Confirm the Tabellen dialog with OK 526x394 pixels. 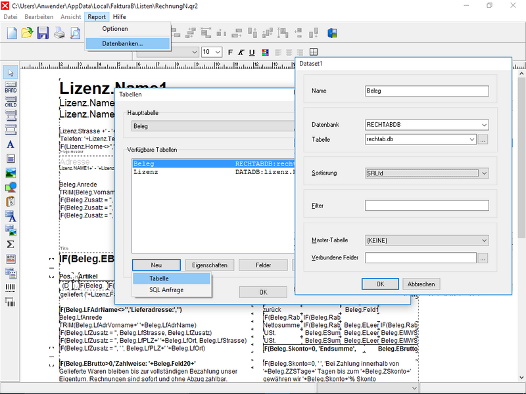[264, 292]
